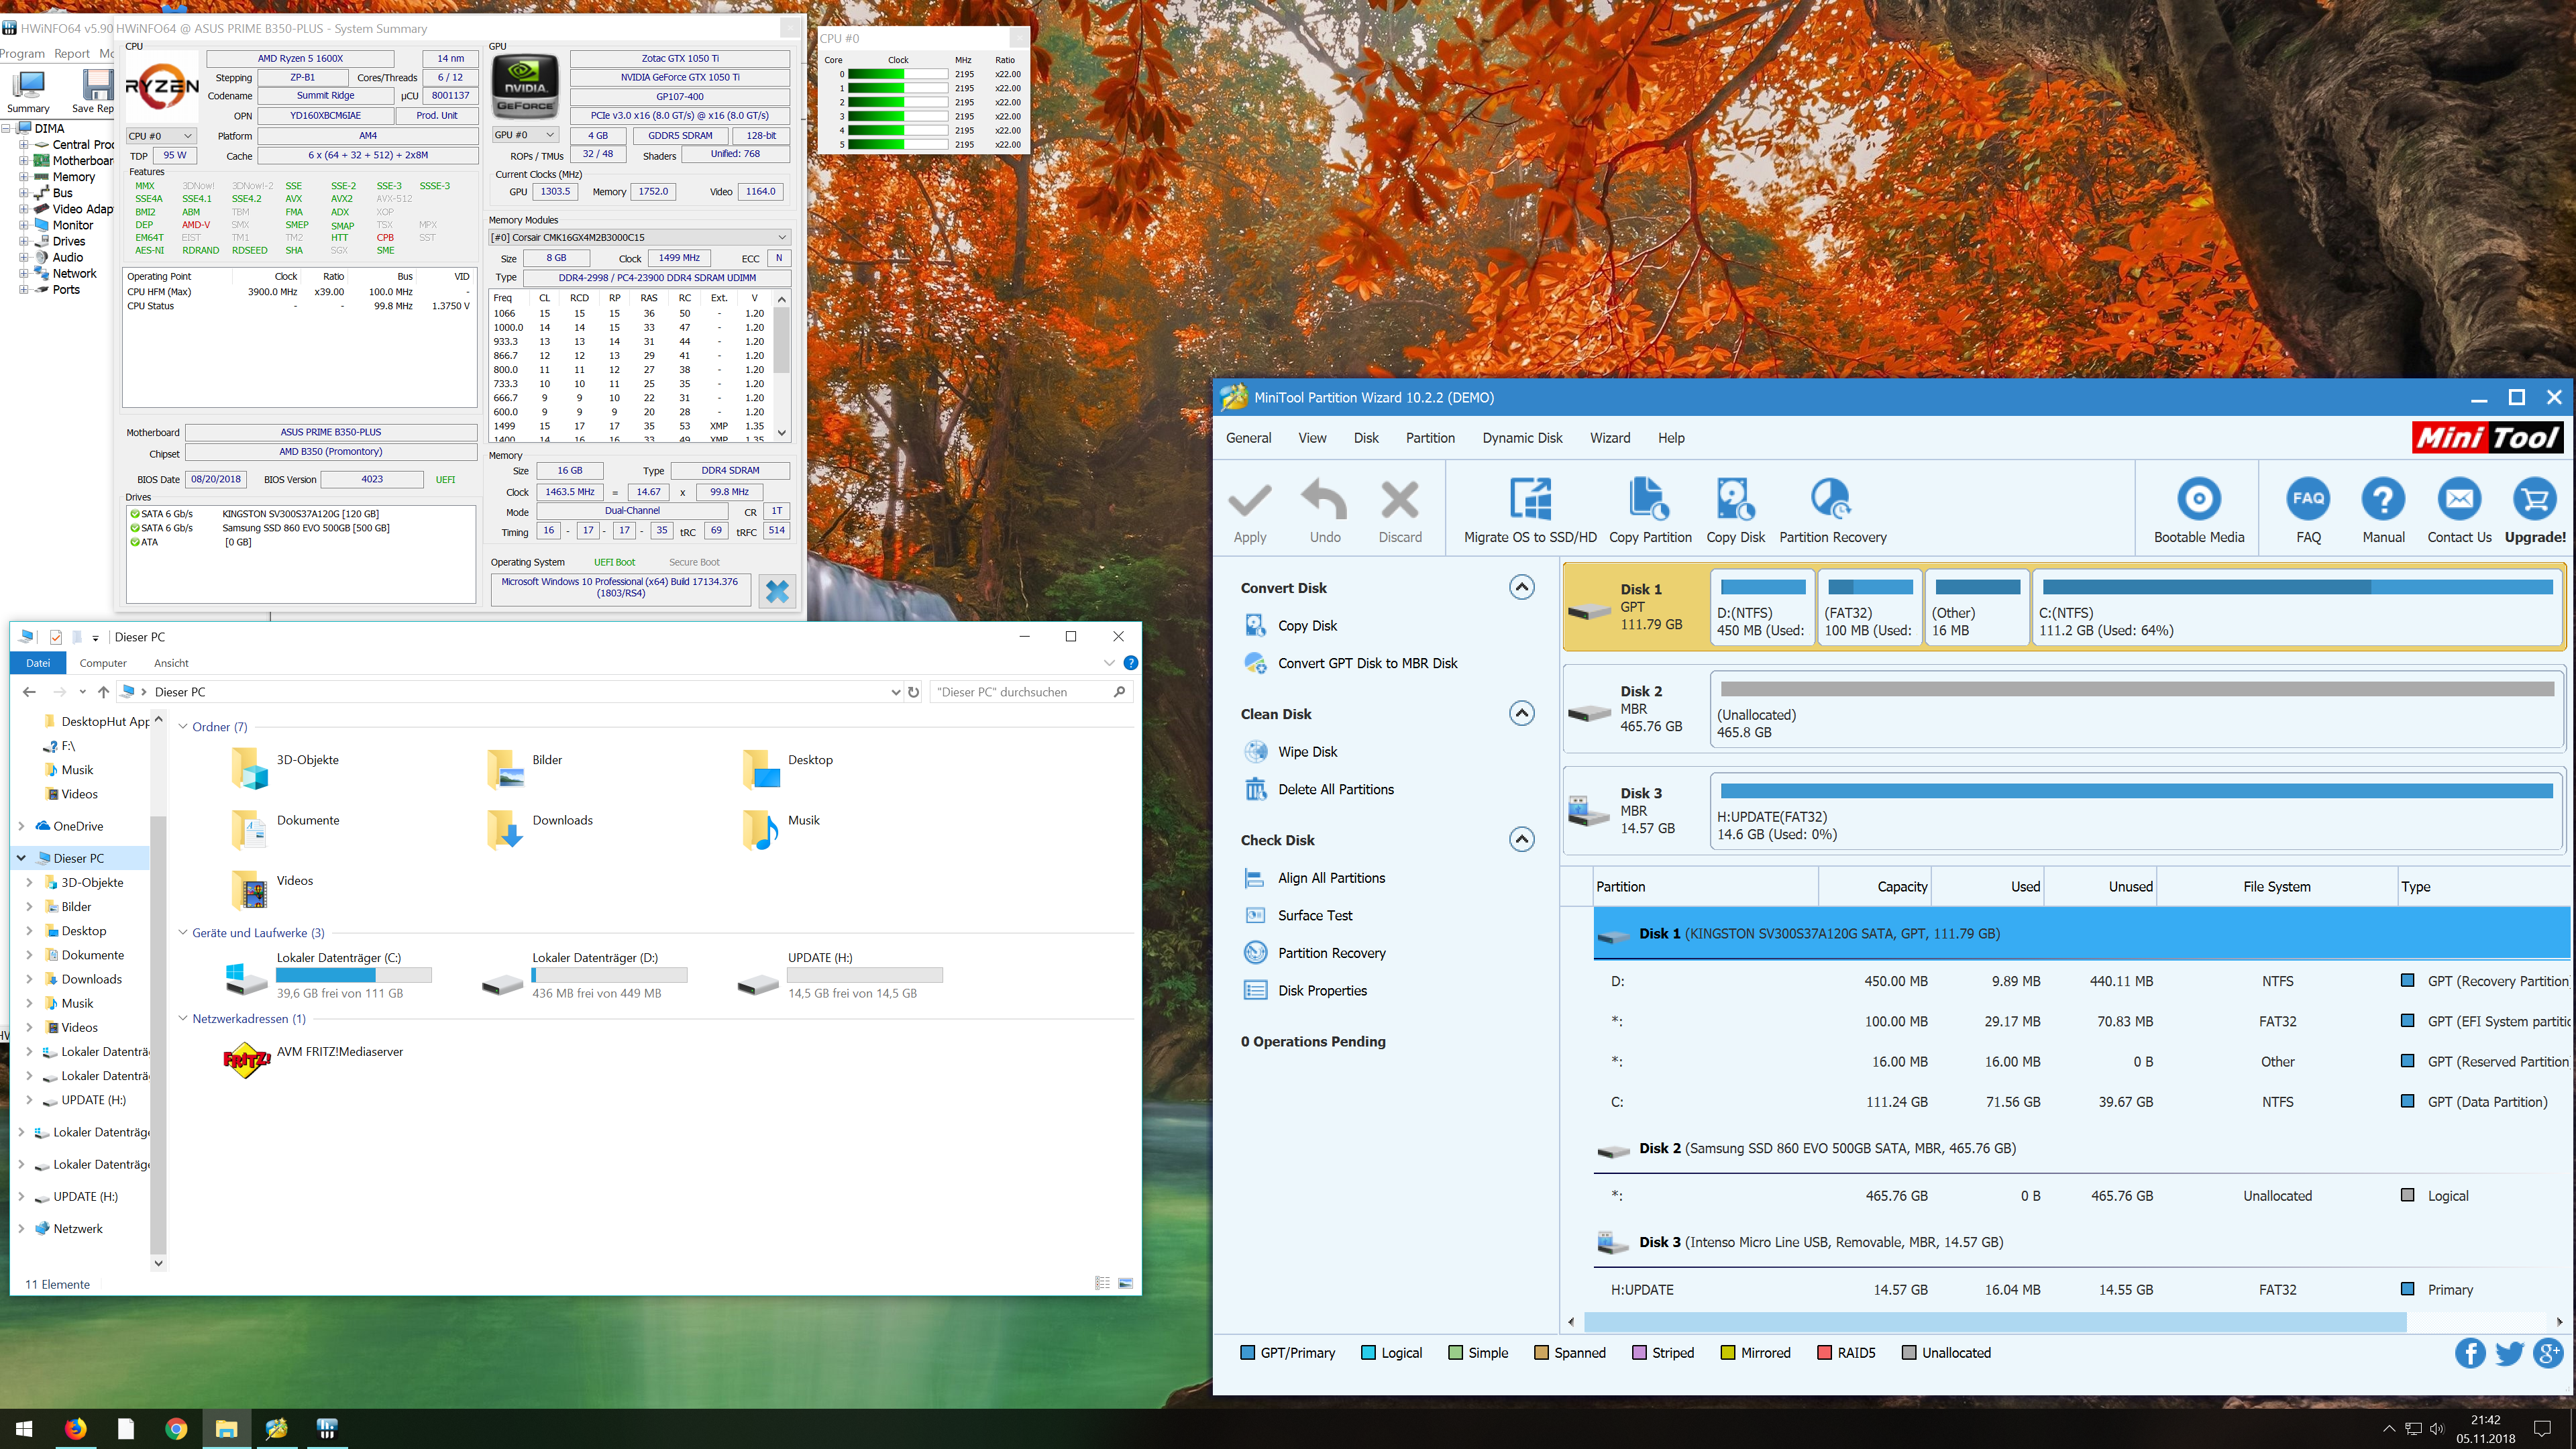Viewport: 2576px width, 1449px height.
Task: Click the Copy Partition toolbar icon
Action: [x=1649, y=499]
